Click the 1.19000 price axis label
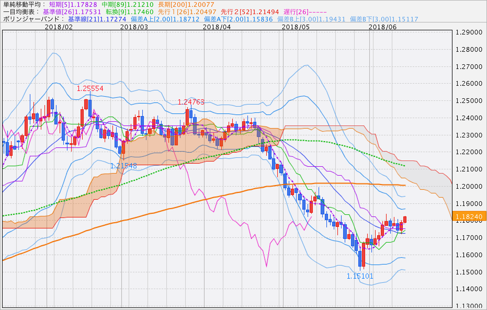This screenshot has height=310, width=487. click(469, 204)
